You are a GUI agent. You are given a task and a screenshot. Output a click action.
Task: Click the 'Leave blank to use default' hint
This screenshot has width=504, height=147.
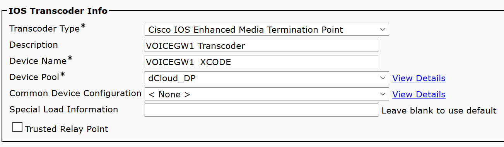(x=439, y=110)
